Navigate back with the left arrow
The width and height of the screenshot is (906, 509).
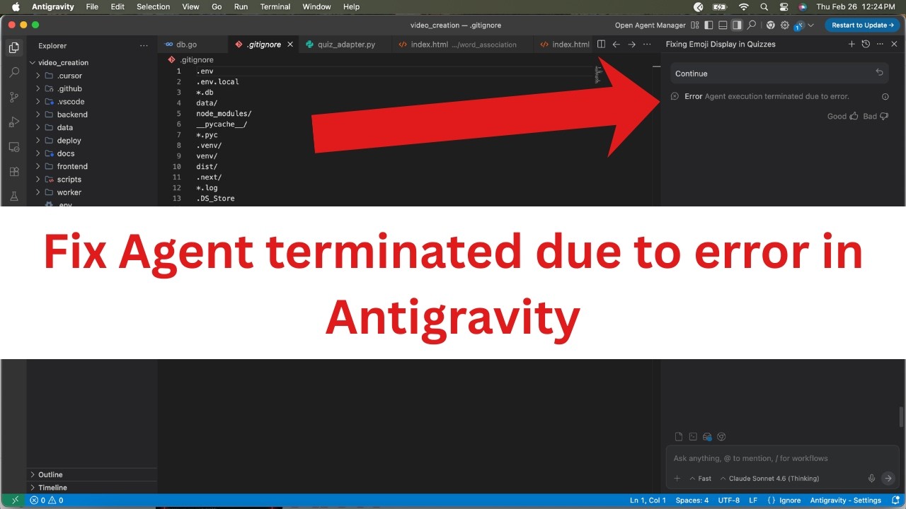coord(616,44)
